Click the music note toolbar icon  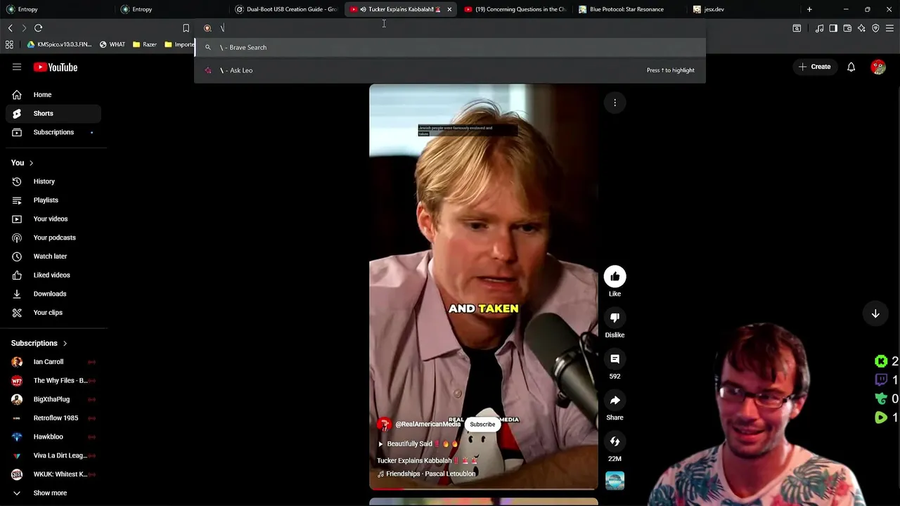coord(819,28)
